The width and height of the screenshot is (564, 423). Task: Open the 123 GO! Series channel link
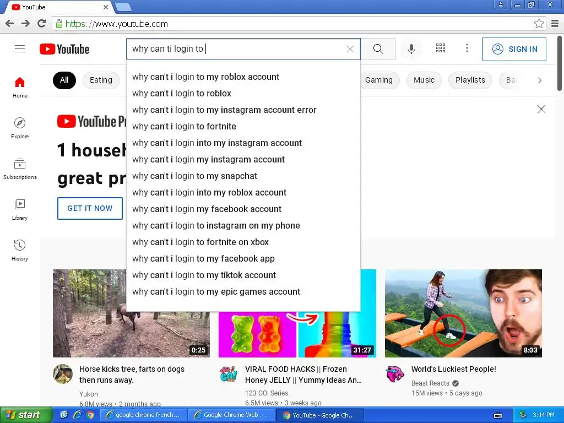point(267,393)
